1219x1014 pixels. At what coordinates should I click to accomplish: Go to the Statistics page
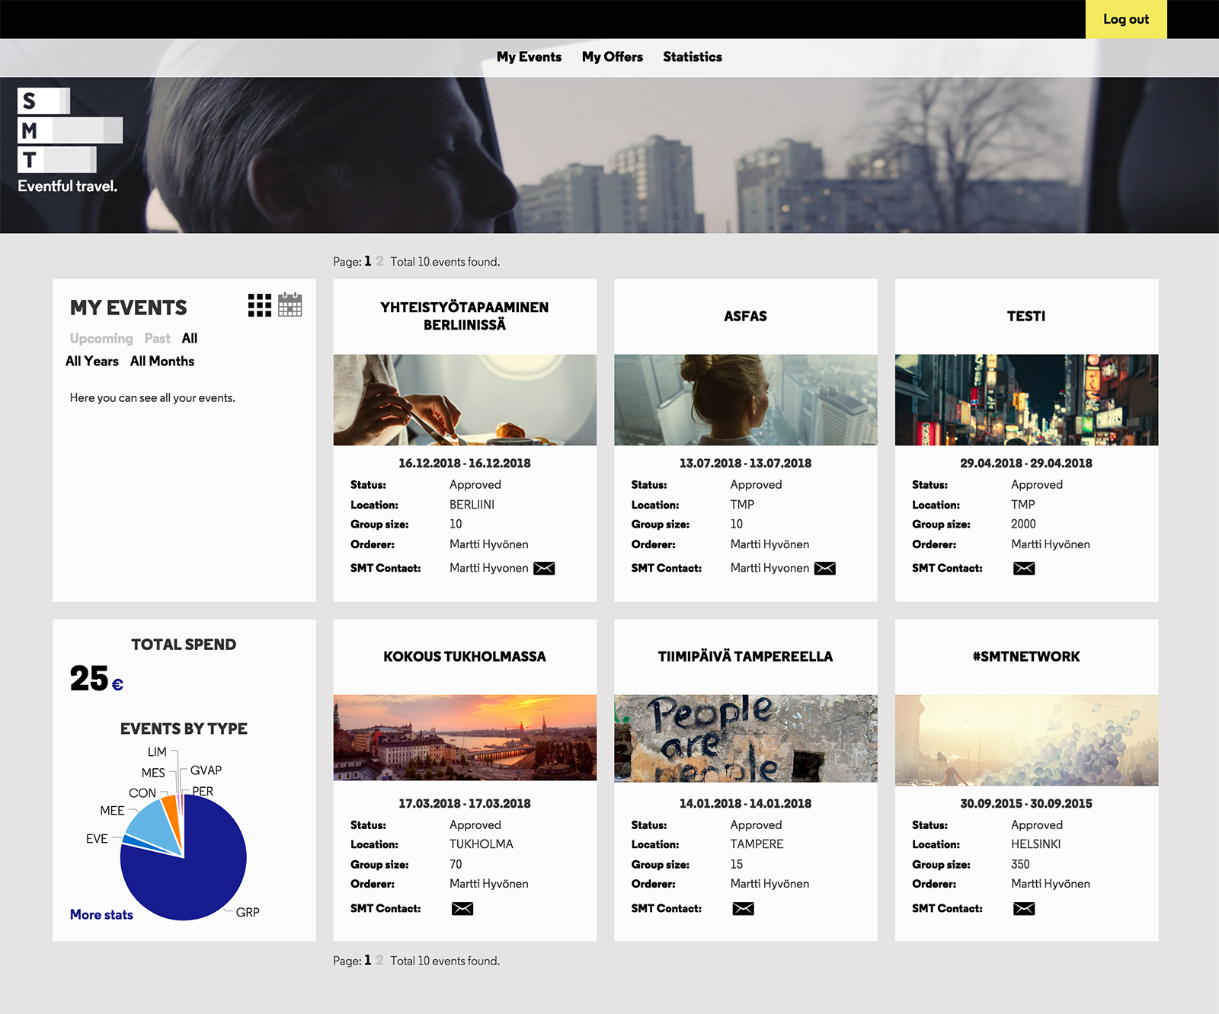coord(692,57)
